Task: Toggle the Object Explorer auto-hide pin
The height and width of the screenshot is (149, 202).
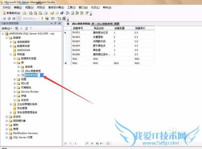Action: tap(55, 23)
